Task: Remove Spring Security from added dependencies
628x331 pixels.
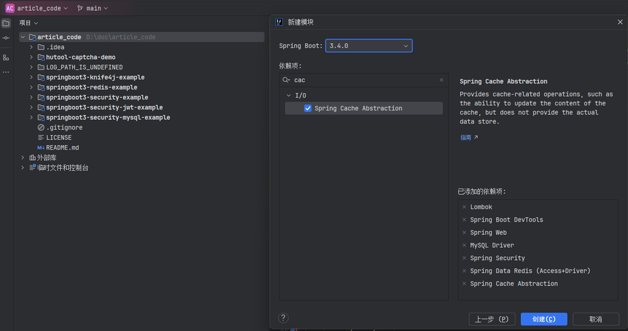Action: pos(464,258)
